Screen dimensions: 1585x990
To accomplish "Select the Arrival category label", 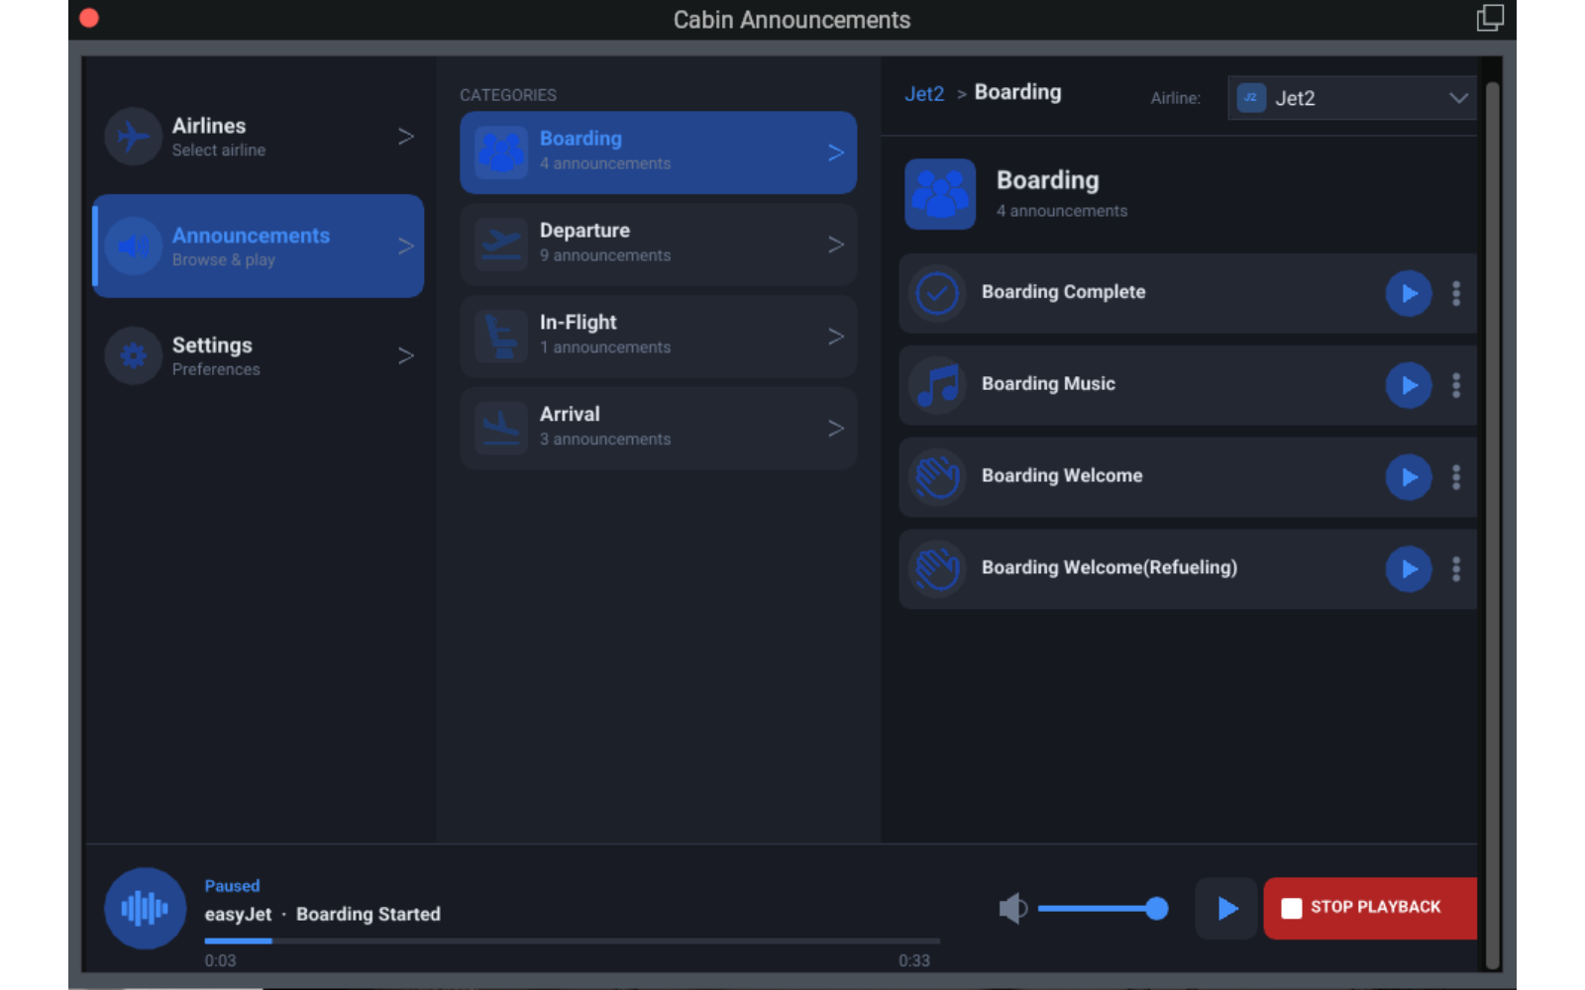I will point(570,414).
